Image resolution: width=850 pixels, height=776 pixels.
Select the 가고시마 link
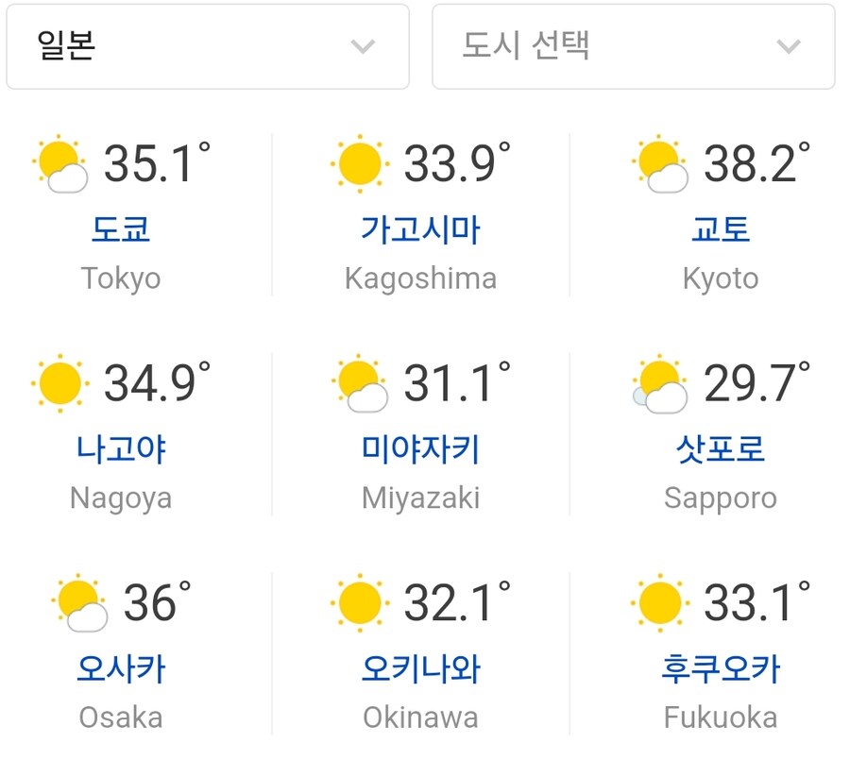pos(419,229)
